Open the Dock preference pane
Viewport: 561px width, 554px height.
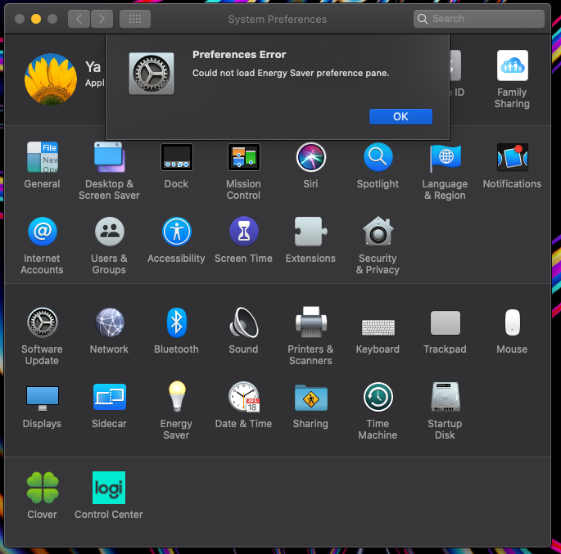(177, 157)
